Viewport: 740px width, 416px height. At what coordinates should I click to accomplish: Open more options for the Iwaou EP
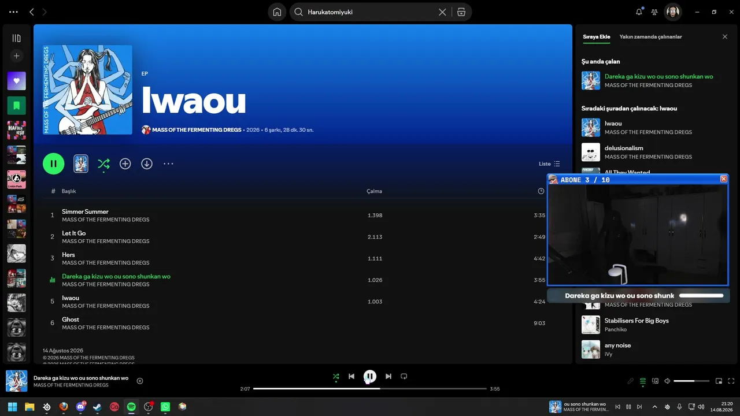tap(168, 164)
